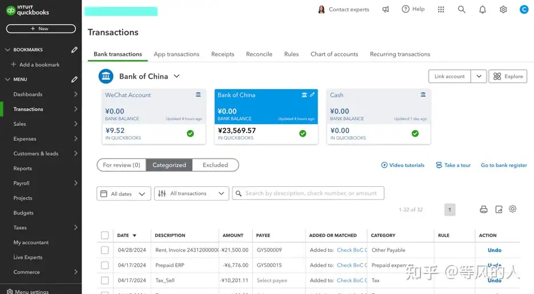Open Video tutorials link
This screenshot has width=534, height=294.
403,165
